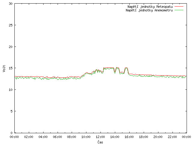
Task: Click the red legend line sample
Action: [x=179, y=6]
